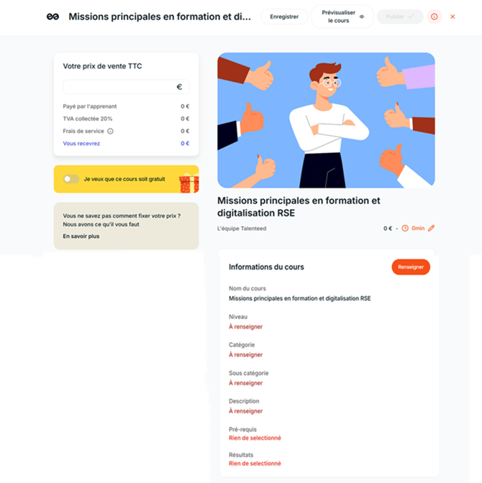The width and height of the screenshot is (482, 483).
Task: Click the orange Renseigner button
Action: [x=411, y=267]
